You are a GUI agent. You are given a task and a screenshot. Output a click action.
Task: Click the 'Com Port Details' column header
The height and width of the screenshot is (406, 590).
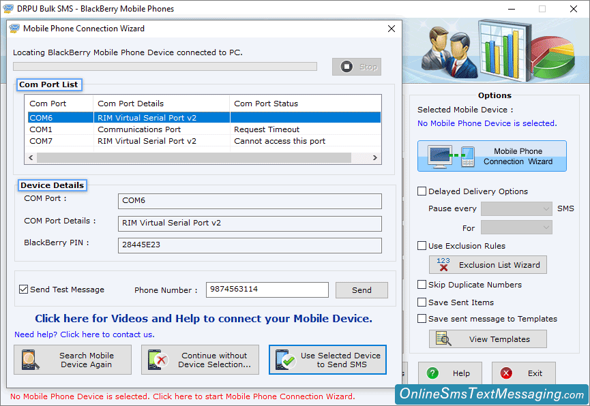[130, 104]
